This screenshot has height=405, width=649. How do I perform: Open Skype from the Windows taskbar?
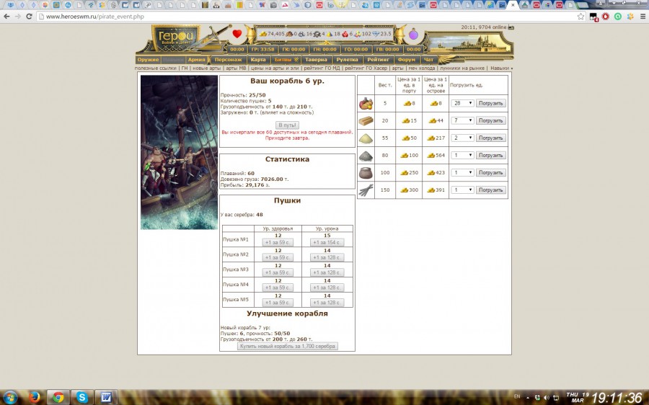click(81, 397)
